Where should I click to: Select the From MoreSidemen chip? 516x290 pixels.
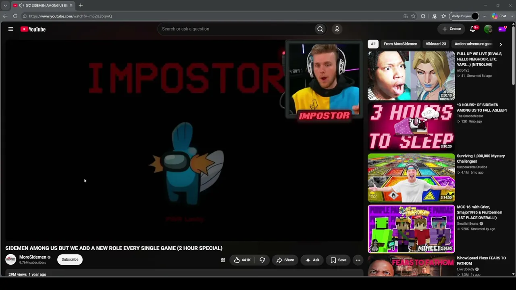(x=400, y=44)
